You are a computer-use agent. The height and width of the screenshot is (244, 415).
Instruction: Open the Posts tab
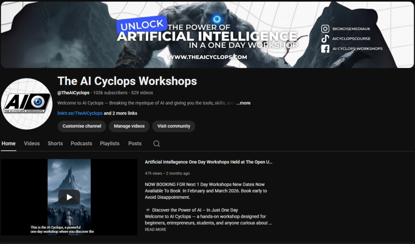(135, 143)
